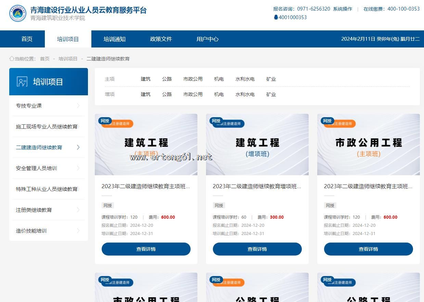This screenshot has height=302, width=424.
Task: Click 查看详情 for 市政公用工程 主项班 course
Action: 368,249
